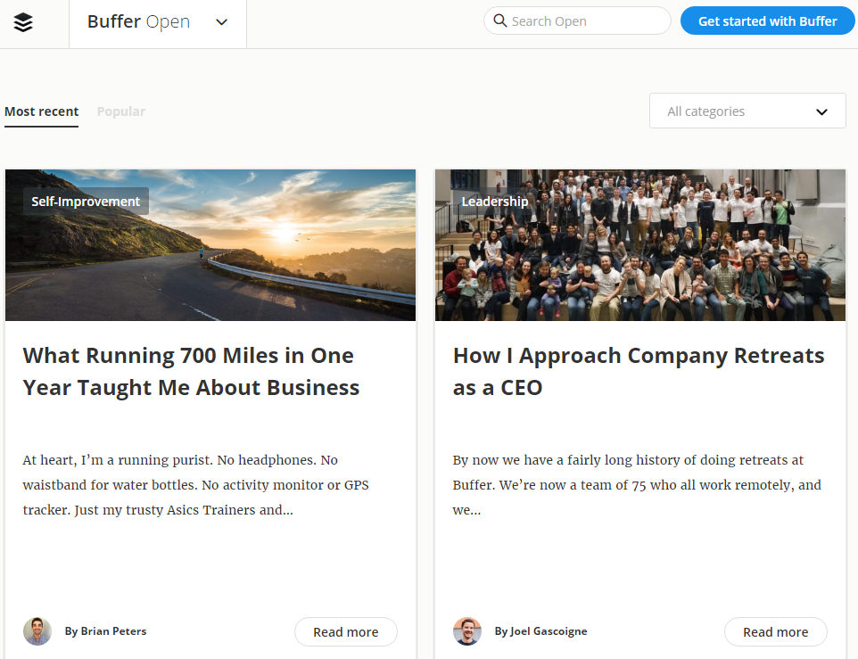
Task: Click the Self-Improvement category tag
Action: point(86,202)
